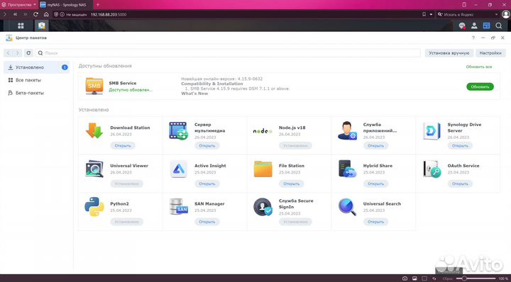
Task: Open Synology Drive Server via Open button
Action: [460, 146]
